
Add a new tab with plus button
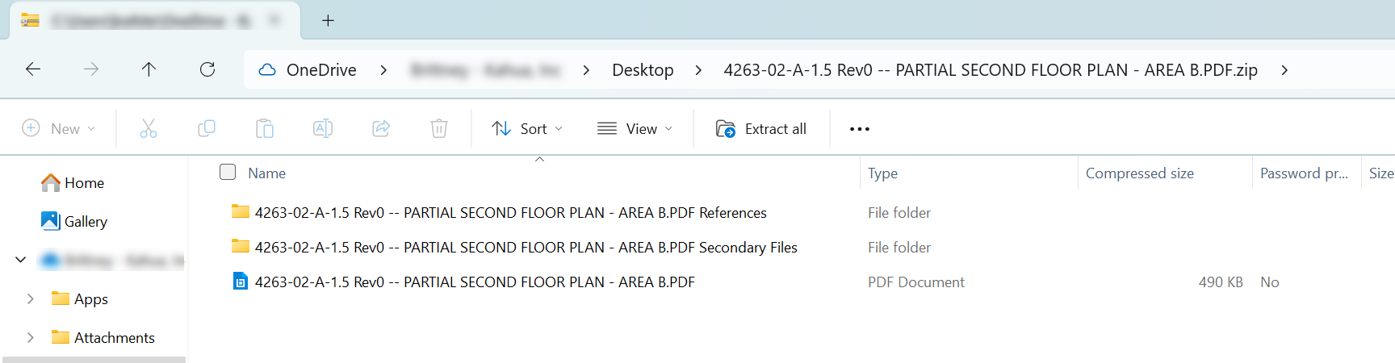tap(328, 21)
